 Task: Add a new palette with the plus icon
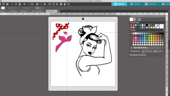[163, 48]
